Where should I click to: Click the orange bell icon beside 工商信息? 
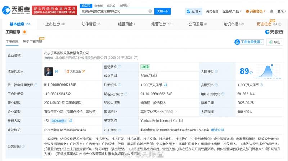24,32
